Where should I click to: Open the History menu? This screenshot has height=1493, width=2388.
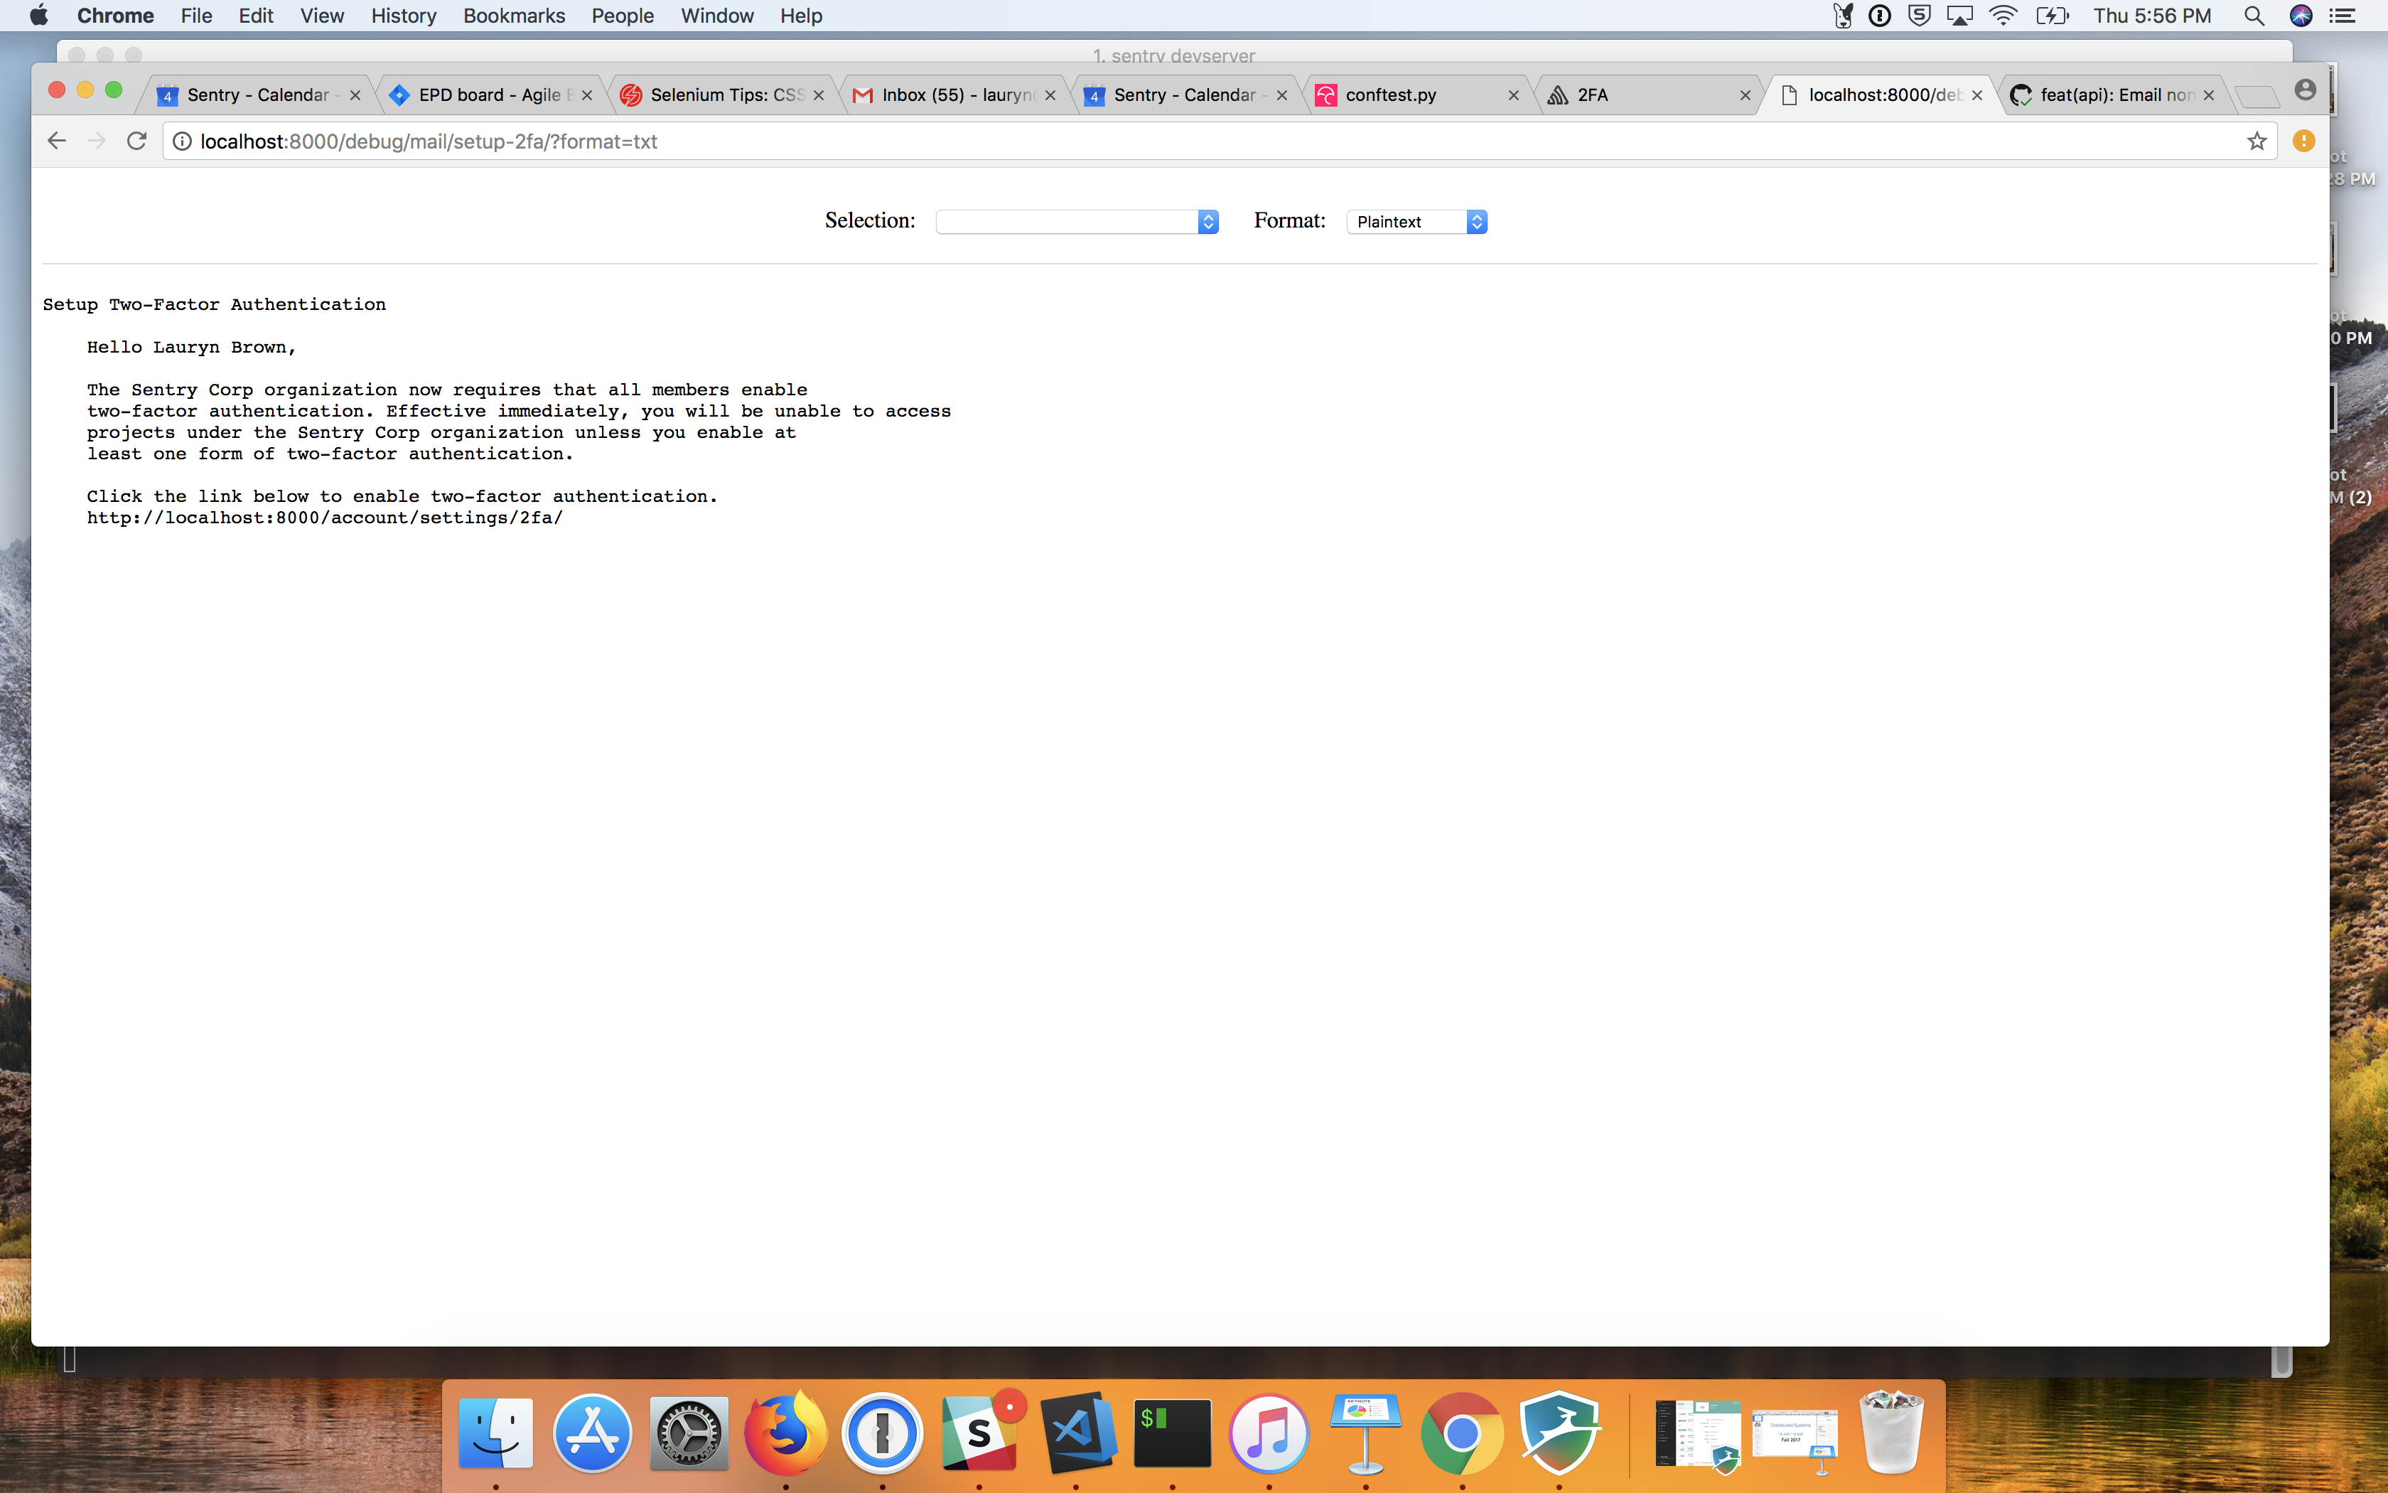pyautogui.click(x=402, y=16)
